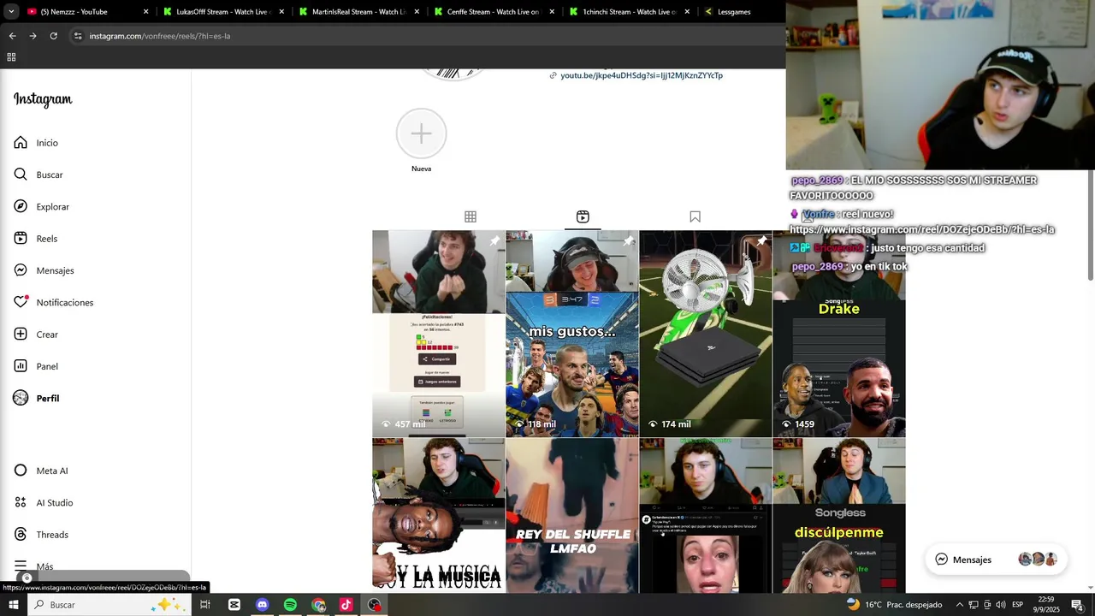Open the Instagram Inicio home icon
1095x616 pixels.
(21, 143)
